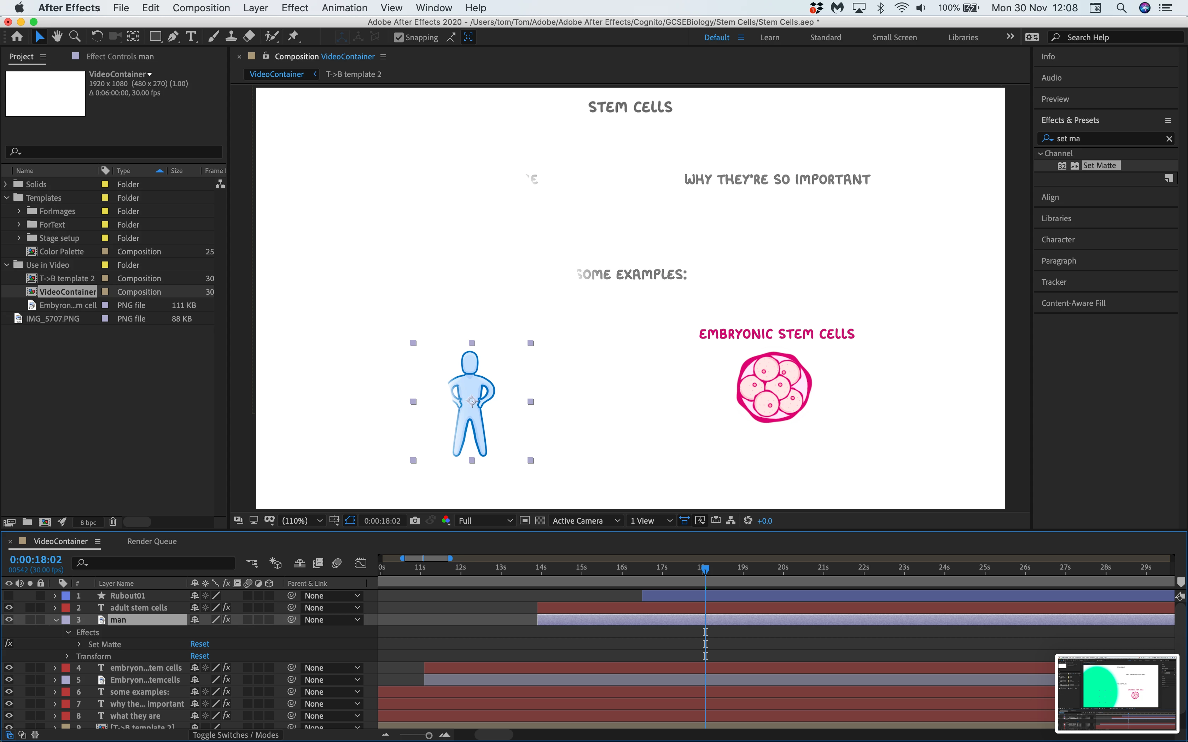Click Reset next to Set Matte effect
1188x742 pixels.
(199, 644)
